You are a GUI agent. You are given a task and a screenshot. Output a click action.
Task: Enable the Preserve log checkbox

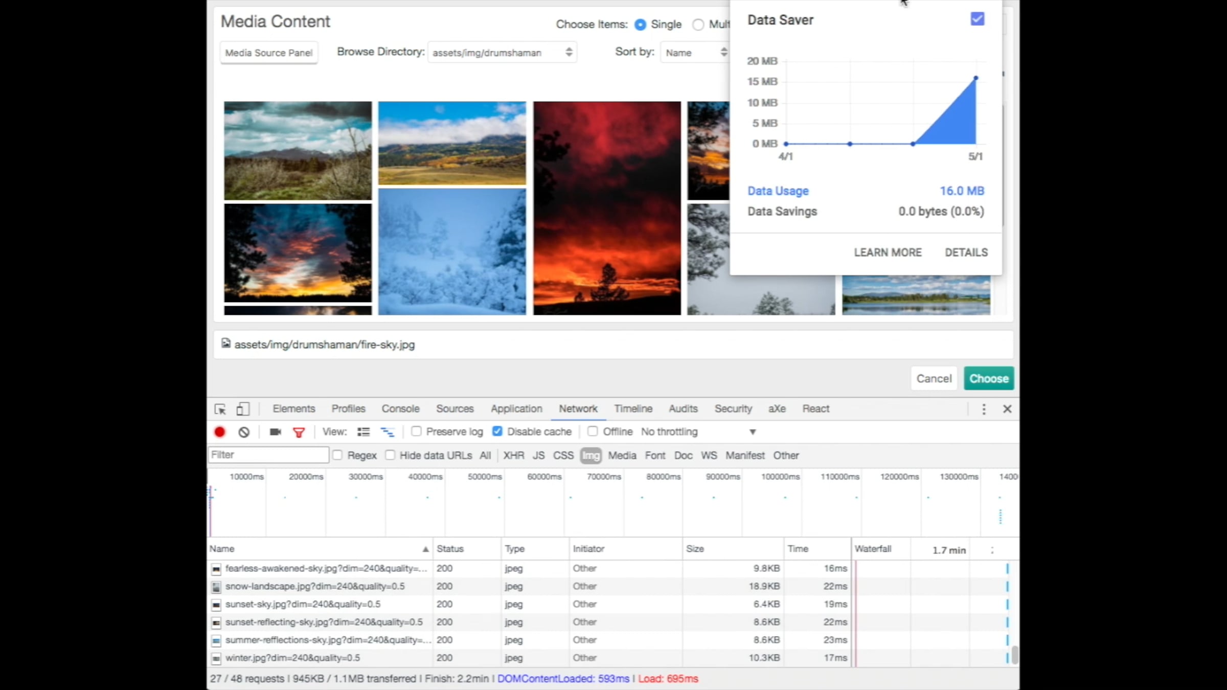[x=416, y=431]
